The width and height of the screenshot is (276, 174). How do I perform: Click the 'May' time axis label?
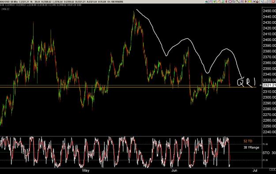tap(86, 170)
